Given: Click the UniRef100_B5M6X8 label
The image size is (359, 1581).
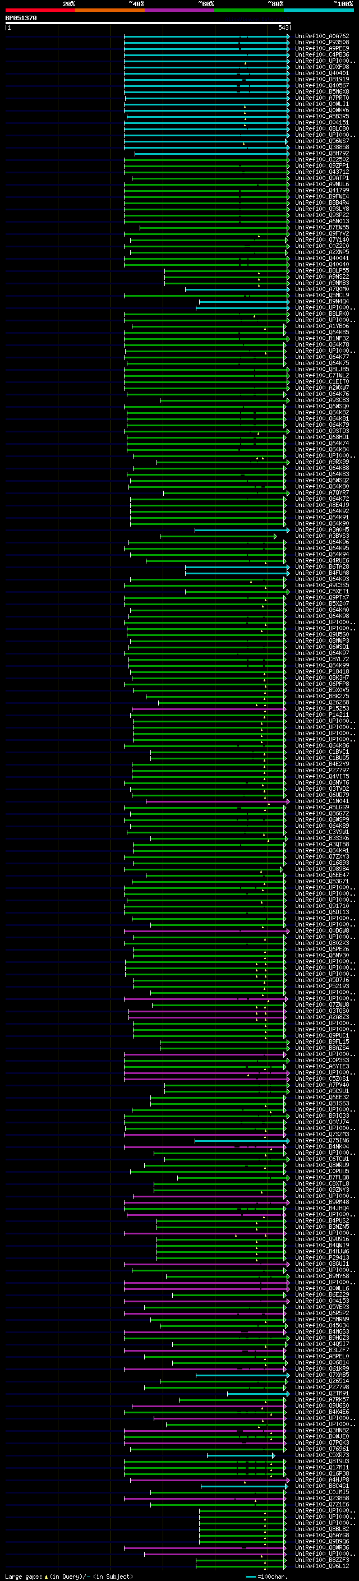Looking at the screenshot, I should coord(322,91).
